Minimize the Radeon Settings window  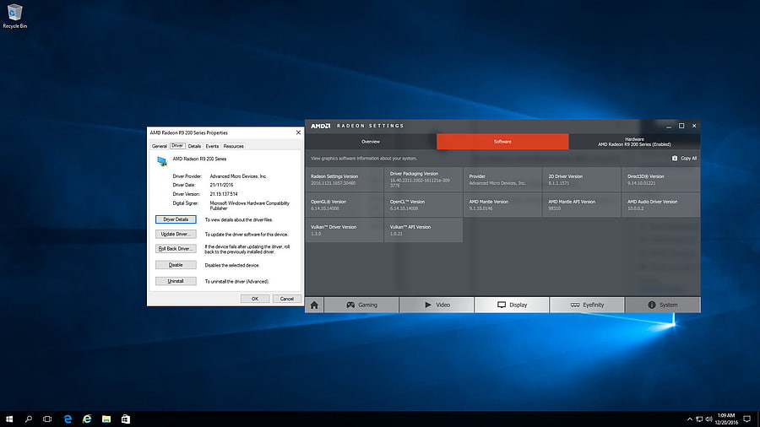click(669, 126)
